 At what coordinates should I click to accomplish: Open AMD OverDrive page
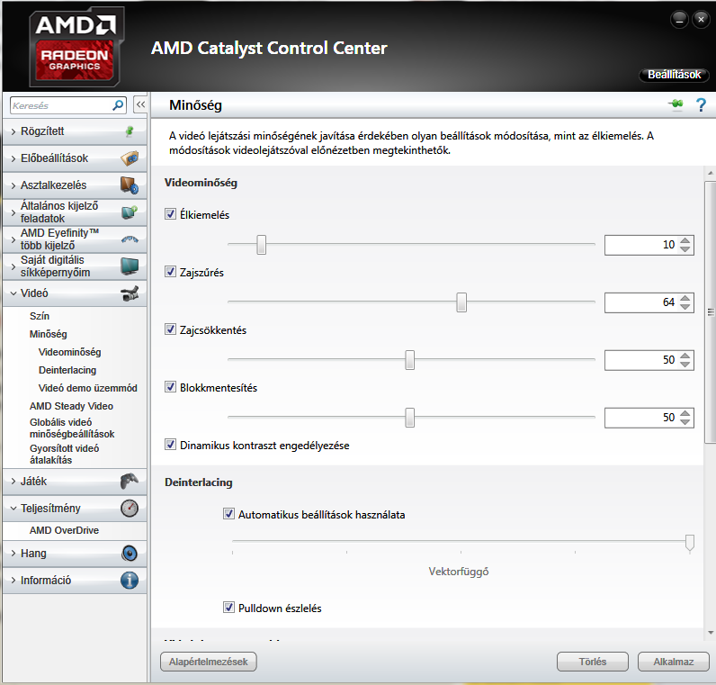[65, 530]
